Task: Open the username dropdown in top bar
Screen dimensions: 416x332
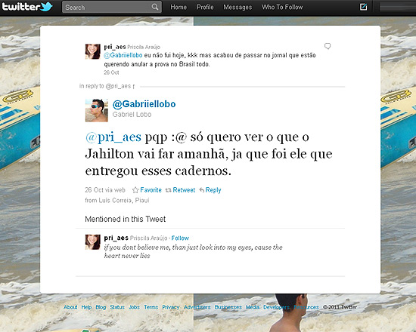Action: [398, 7]
